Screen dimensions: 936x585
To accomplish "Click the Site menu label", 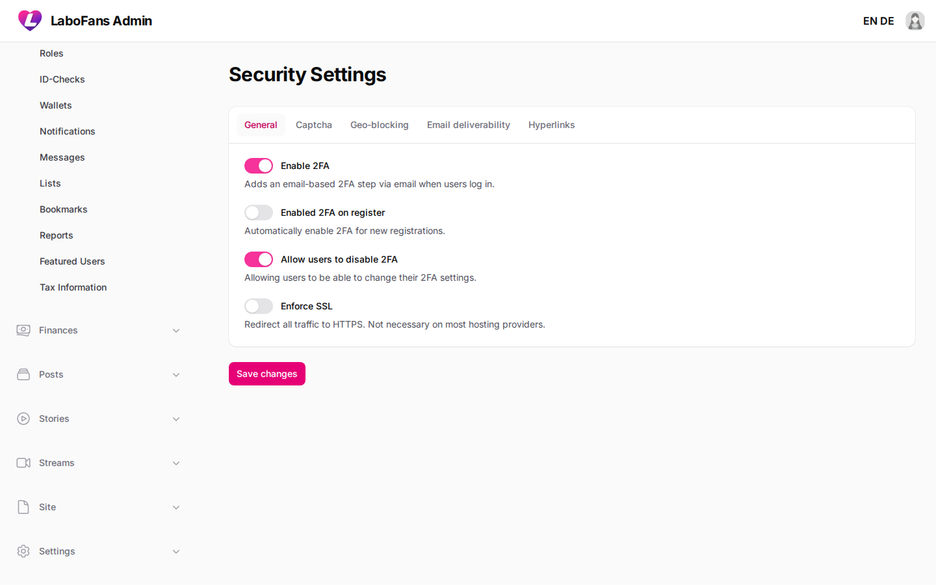I will [47, 507].
